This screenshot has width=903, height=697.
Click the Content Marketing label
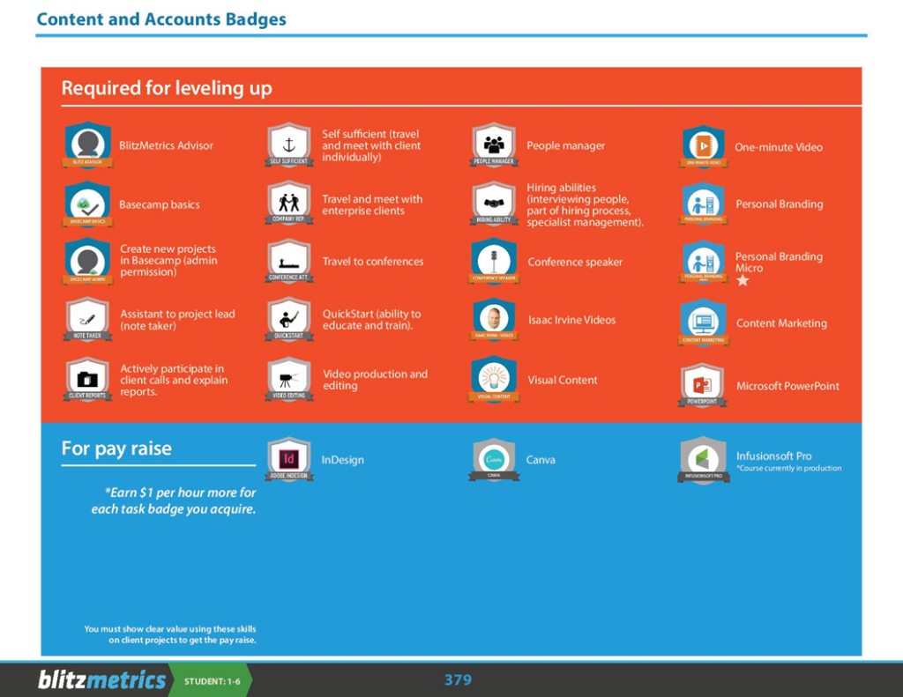pyautogui.click(x=781, y=323)
